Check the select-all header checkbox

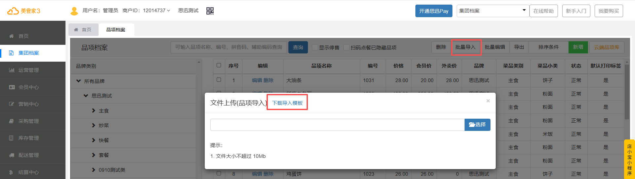pyautogui.click(x=219, y=65)
